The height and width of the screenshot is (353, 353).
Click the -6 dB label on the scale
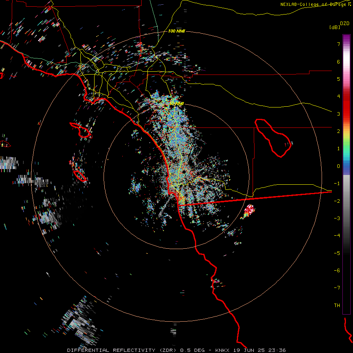(337, 270)
